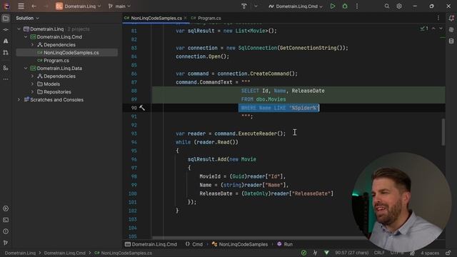Screen dimensions: 457x257
Task: Open the Commit tool window icon
Action: tap(6, 30)
